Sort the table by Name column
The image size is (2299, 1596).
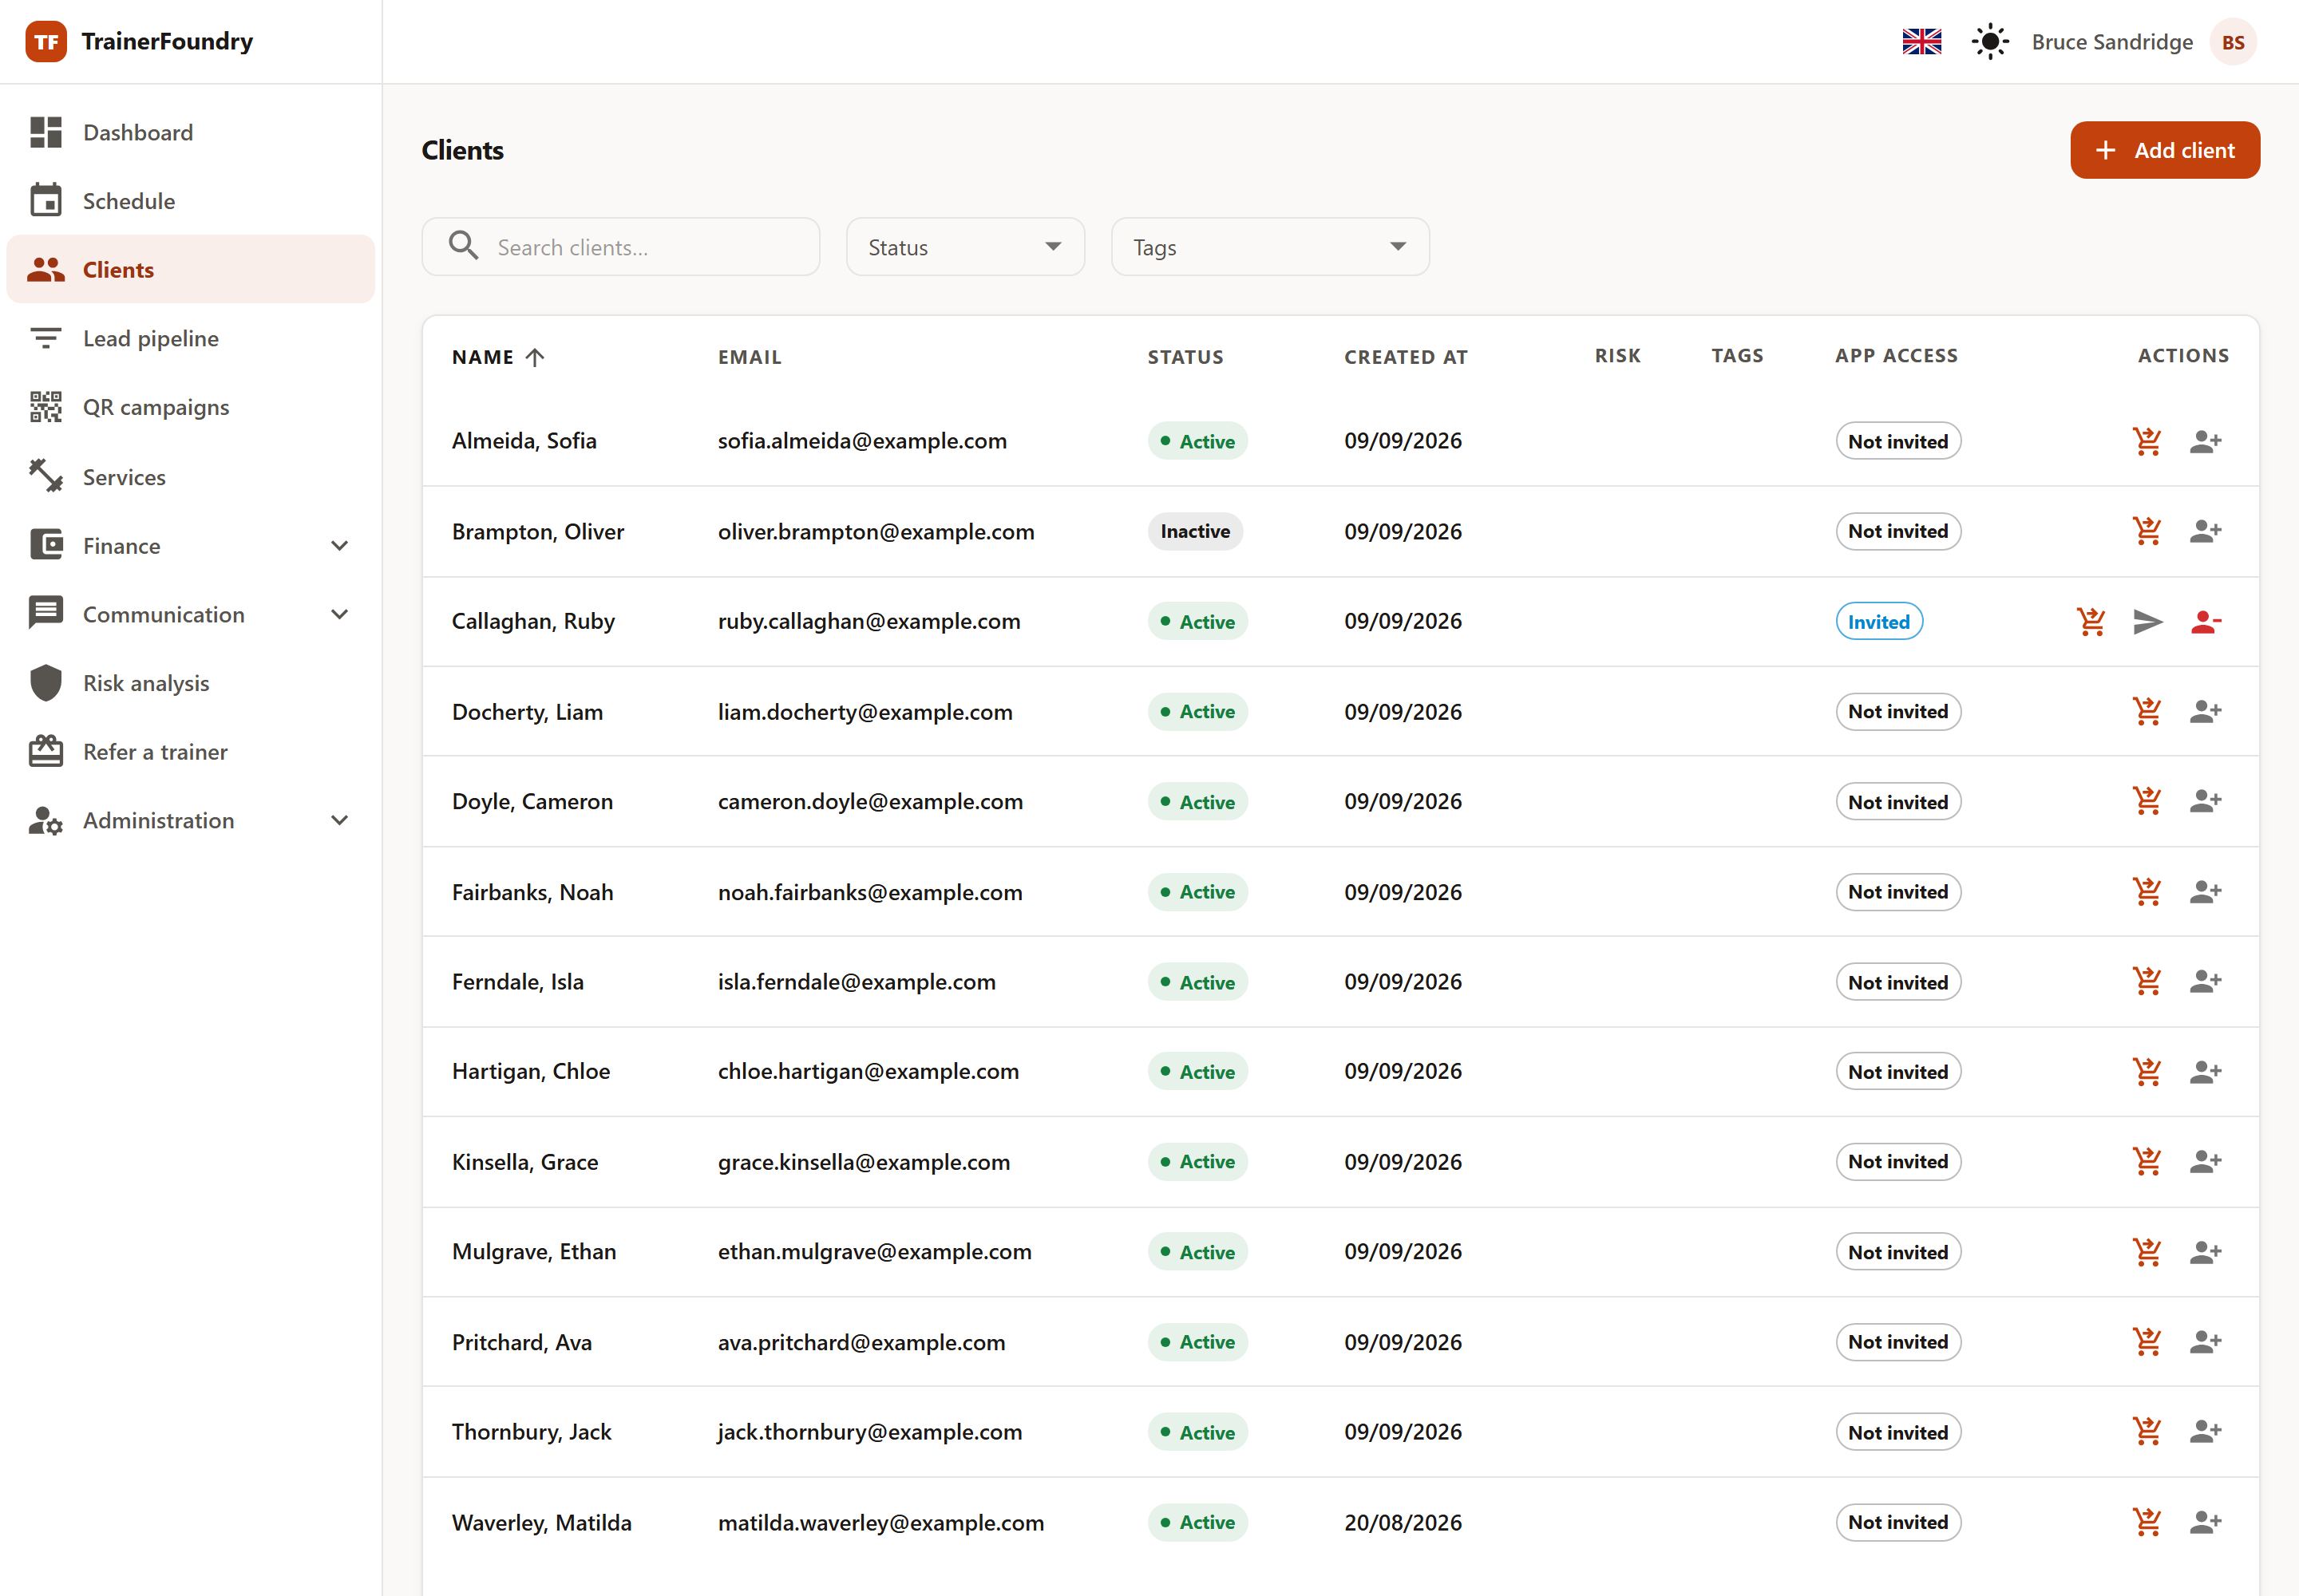click(x=497, y=357)
